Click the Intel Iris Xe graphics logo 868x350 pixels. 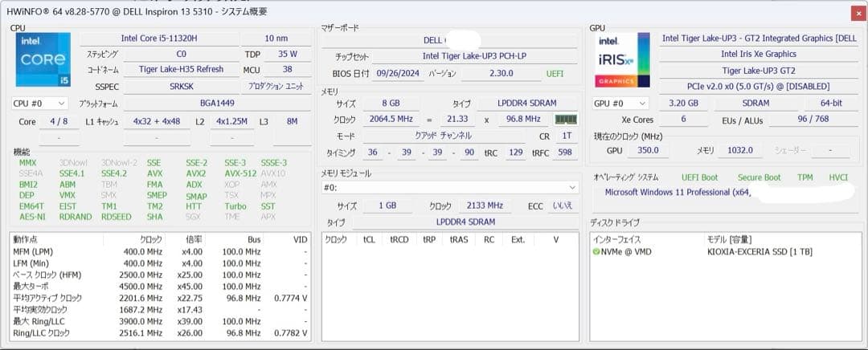pyautogui.click(x=622, y=60)
